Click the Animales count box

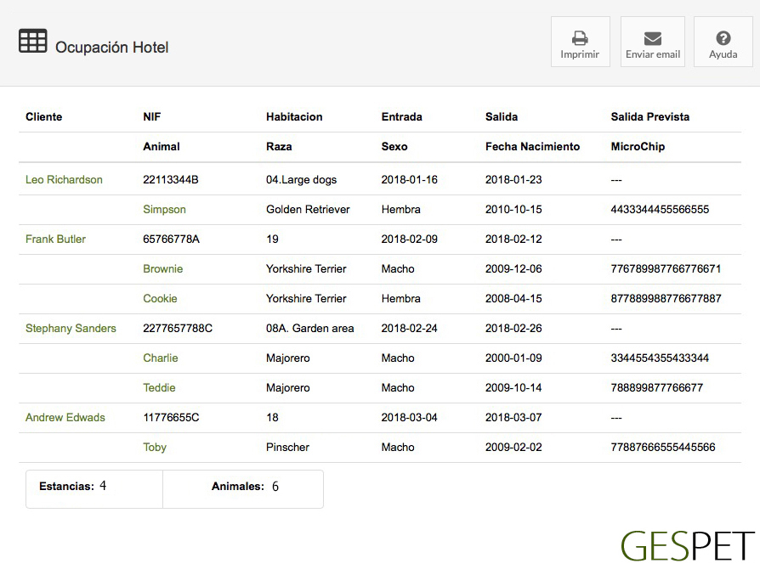(243, 488)
